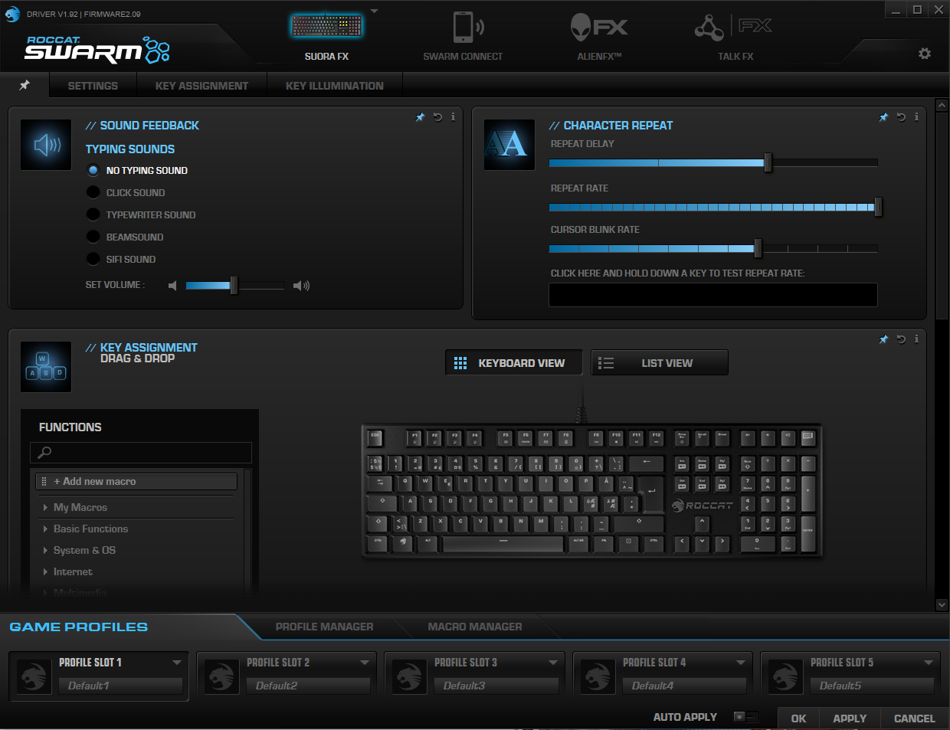Switch to the Key Illumination tab
Image resolution: width=950 pixels, height=730 pixels.
[334, 86]
